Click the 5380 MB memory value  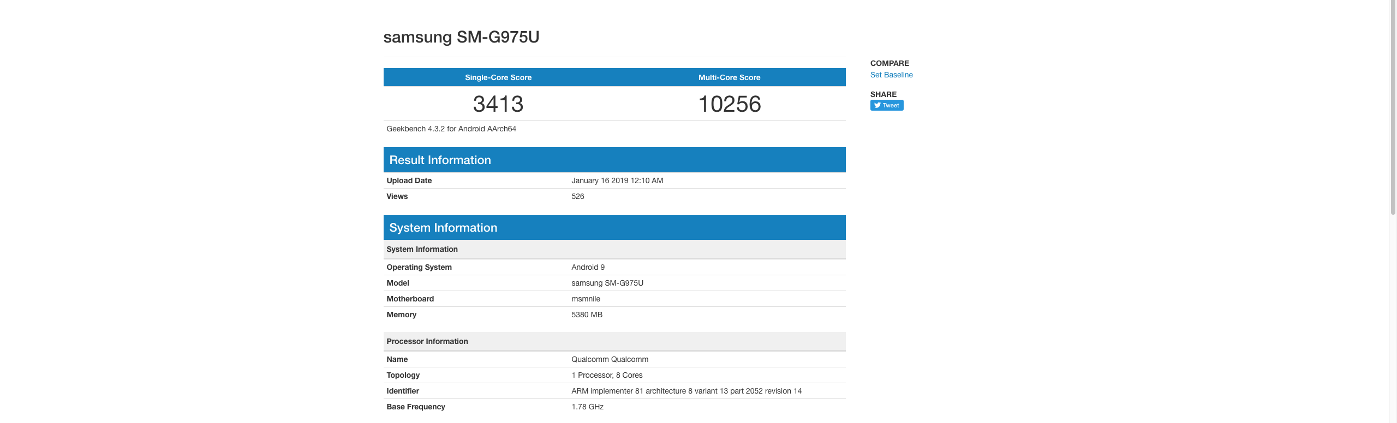coord(587,315)
